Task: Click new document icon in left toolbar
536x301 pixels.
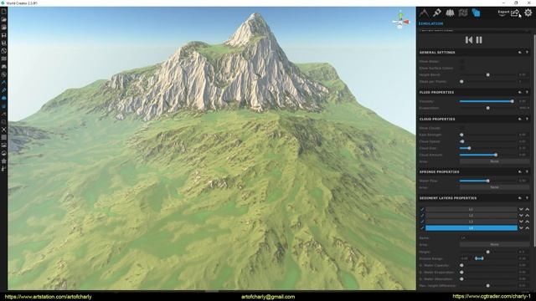Action: (x=3, y=11)
